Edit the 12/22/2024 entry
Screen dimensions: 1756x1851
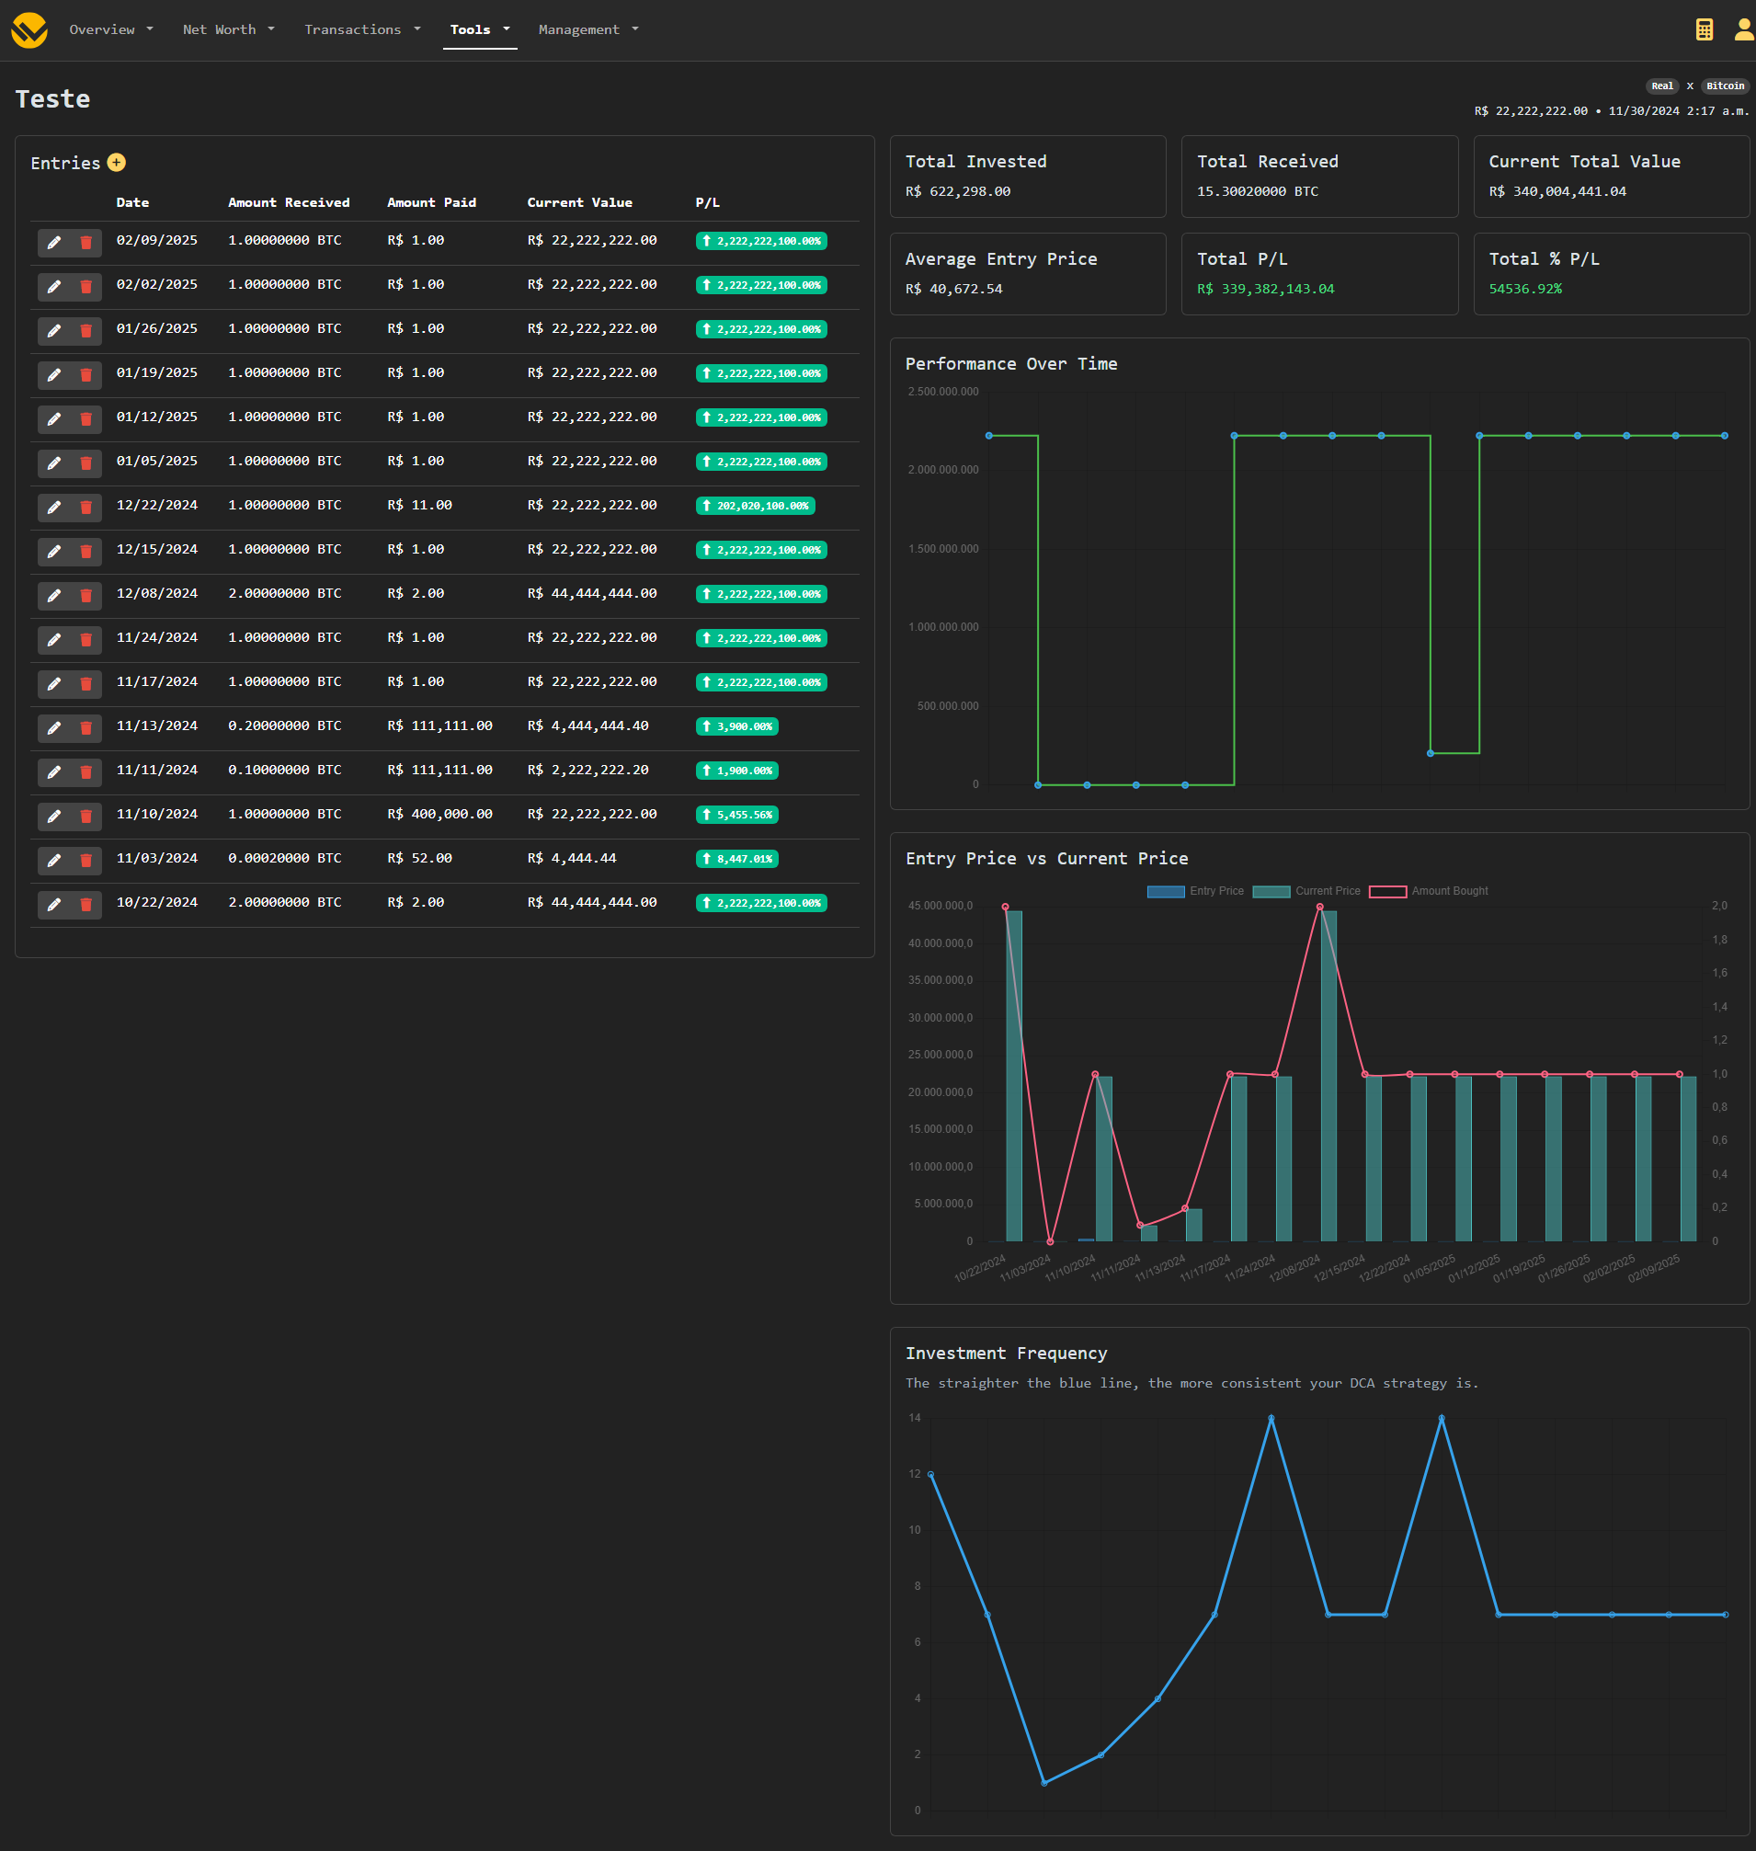click(54, 508)
